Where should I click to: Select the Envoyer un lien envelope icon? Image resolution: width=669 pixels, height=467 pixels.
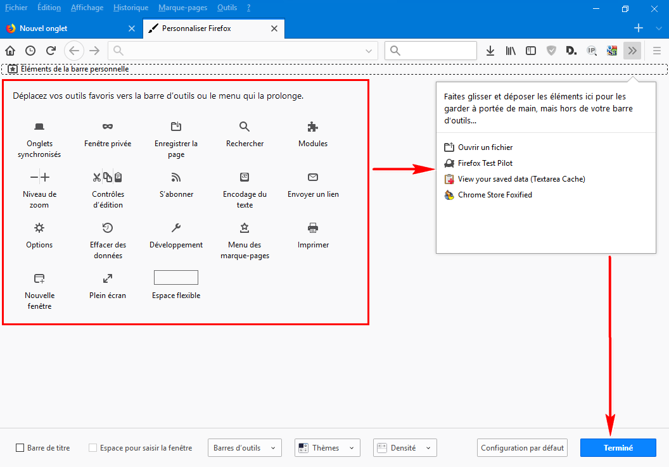click(313, 177)
